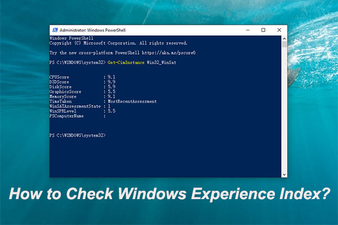Maximize the PowerShell window

tap(263, 30)
